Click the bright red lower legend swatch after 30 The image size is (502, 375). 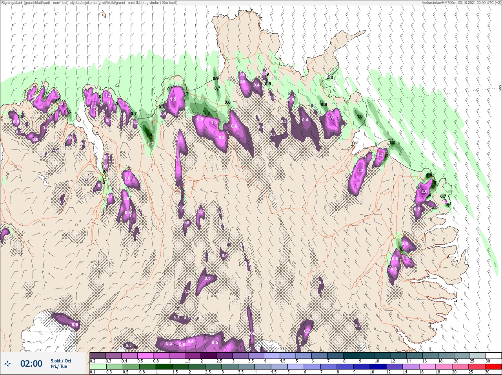click(493, 367)
